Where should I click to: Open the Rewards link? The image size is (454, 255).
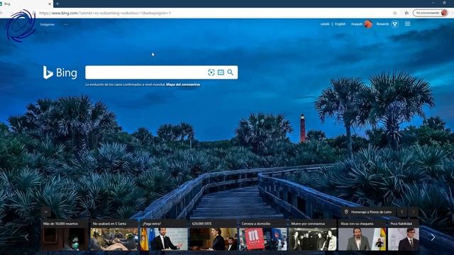click(382, 24)
